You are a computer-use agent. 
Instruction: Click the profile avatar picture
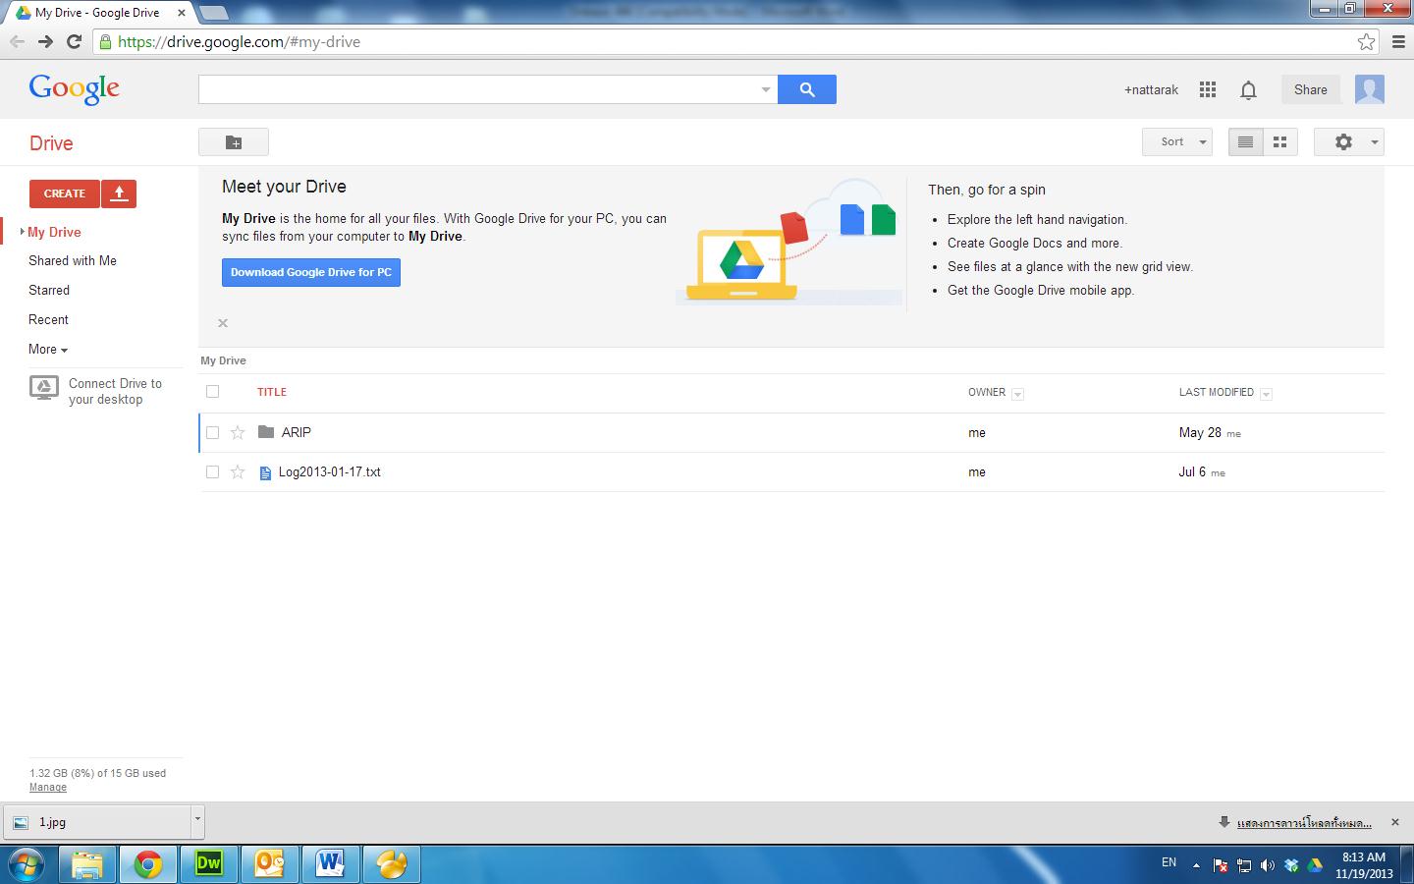pos(1370,89)
